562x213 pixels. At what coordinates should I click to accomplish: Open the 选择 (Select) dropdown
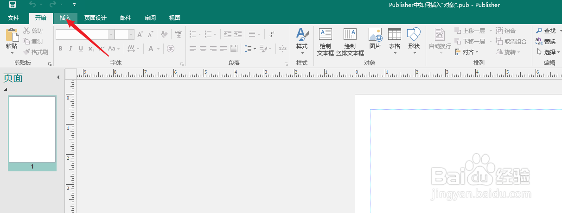tap(548, 52)
